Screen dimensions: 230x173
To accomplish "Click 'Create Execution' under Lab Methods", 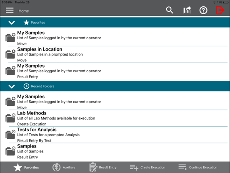I will [x=32, y=124].
